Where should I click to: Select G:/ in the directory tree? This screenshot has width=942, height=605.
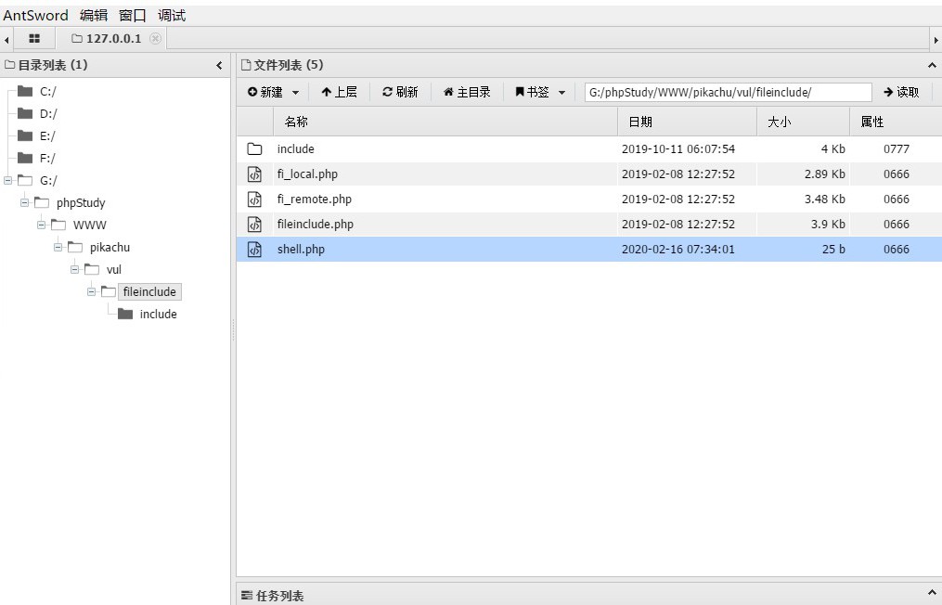(x=48, y=180)
